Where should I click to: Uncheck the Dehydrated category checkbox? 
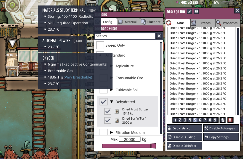tap(103, 102)
